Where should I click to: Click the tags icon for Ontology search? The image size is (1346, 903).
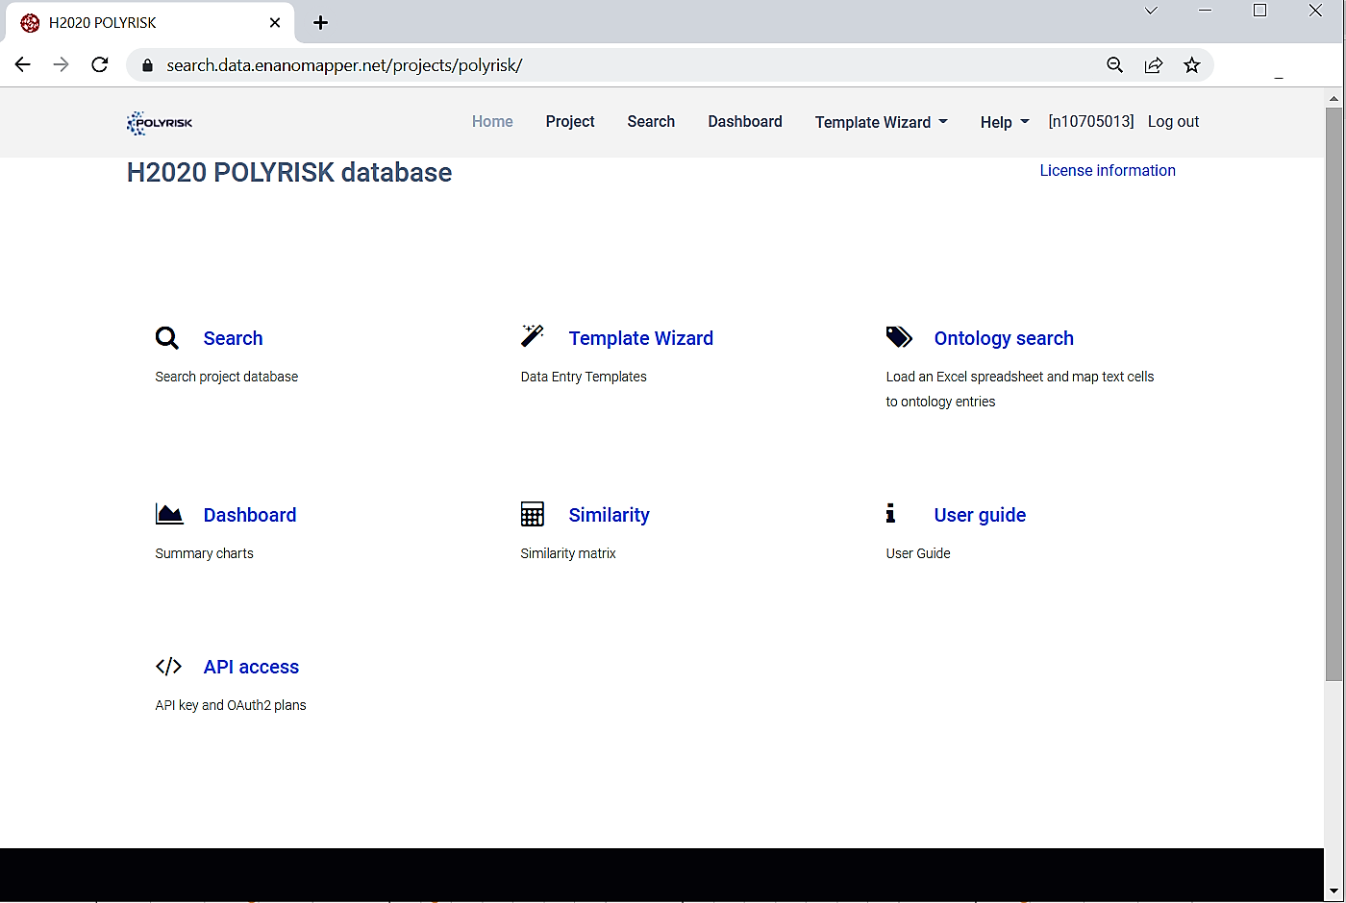[x=899, y=337]
